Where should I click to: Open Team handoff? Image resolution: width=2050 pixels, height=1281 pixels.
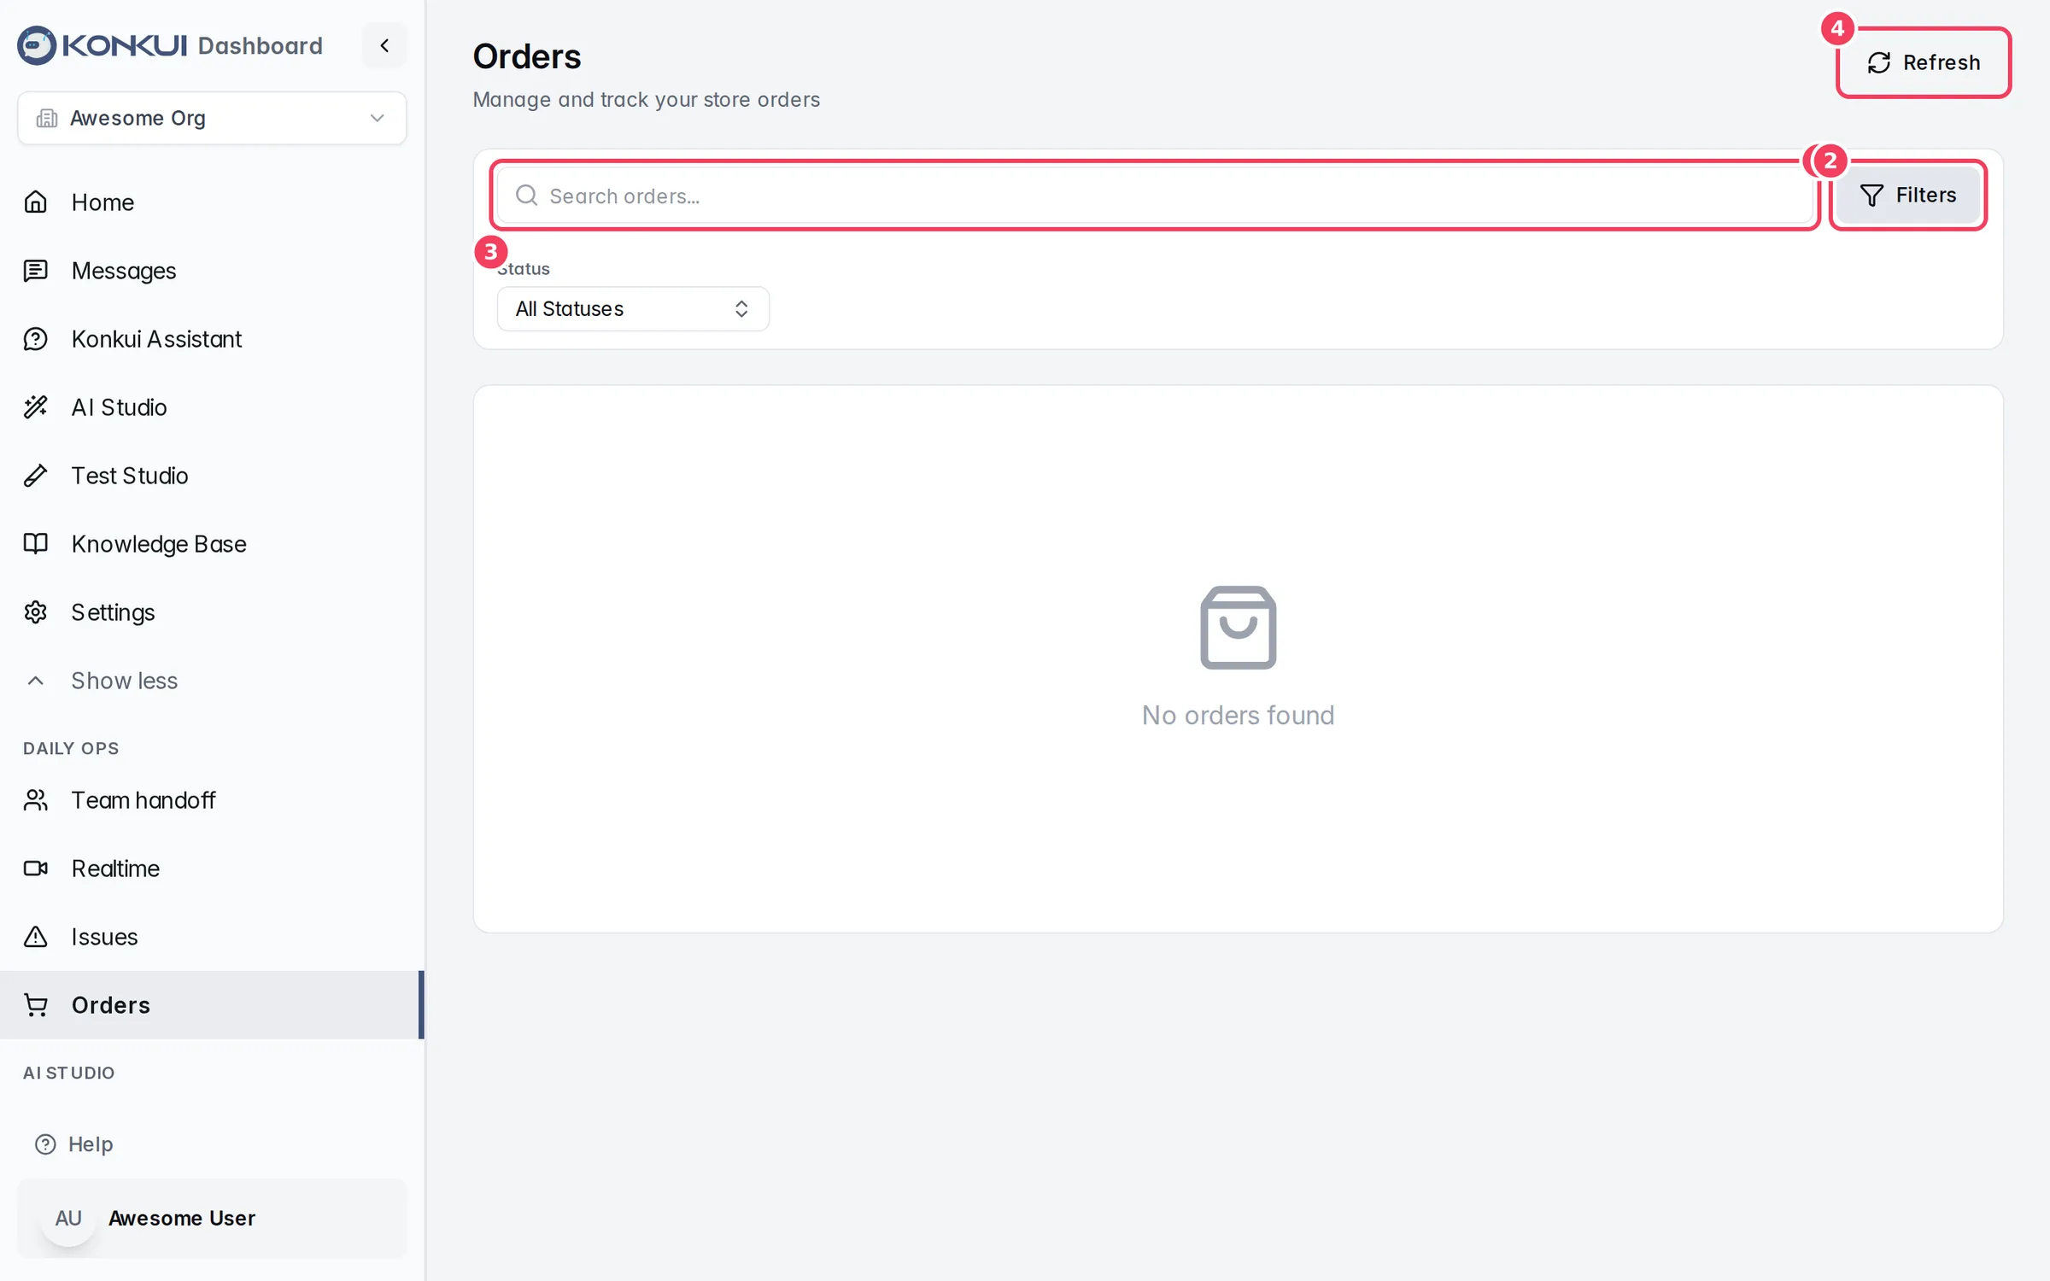[x=212, y=800]
